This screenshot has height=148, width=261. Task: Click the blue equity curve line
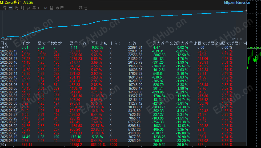pyautogui.click(x=122, y=18)
